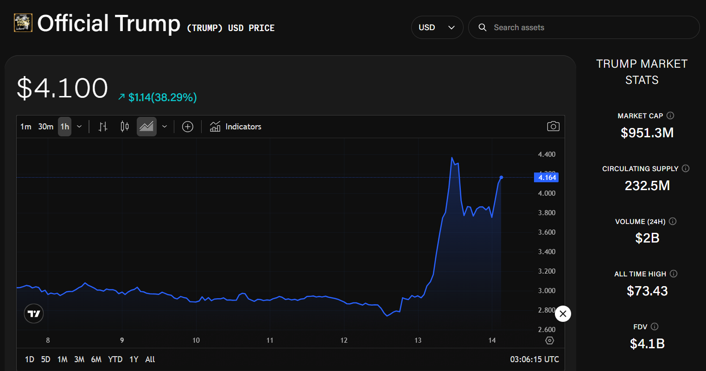This screenshot has width=706, height=371.
Task: Click the $2B volume value
Action: (x=647, y=238)
